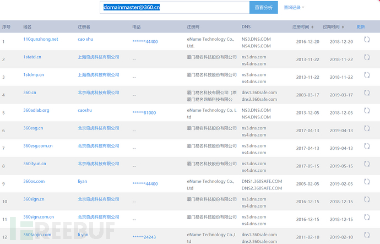Screen dimensions: 380x244
Task: Click the 更新 header link
Action: [361, 26]
